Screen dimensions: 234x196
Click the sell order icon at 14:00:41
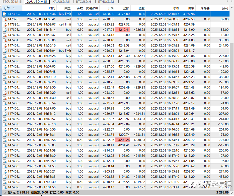5,19
